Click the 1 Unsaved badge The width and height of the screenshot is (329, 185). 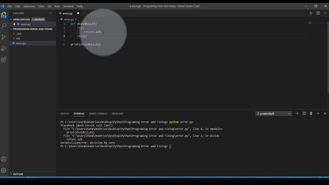pos(38,20)
